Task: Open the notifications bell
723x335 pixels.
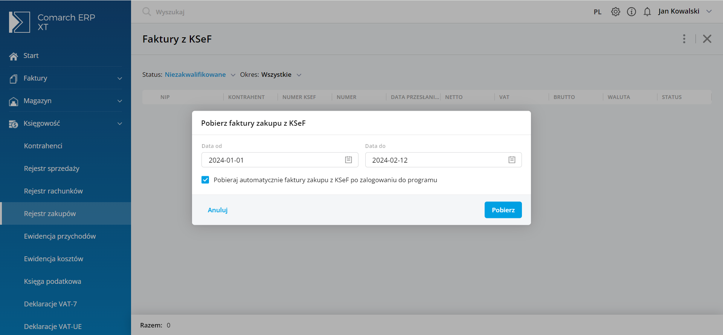Action: [647, 12]
